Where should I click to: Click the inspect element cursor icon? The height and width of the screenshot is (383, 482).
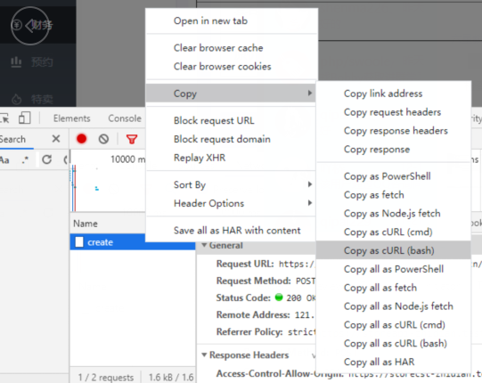pos(4,118)
